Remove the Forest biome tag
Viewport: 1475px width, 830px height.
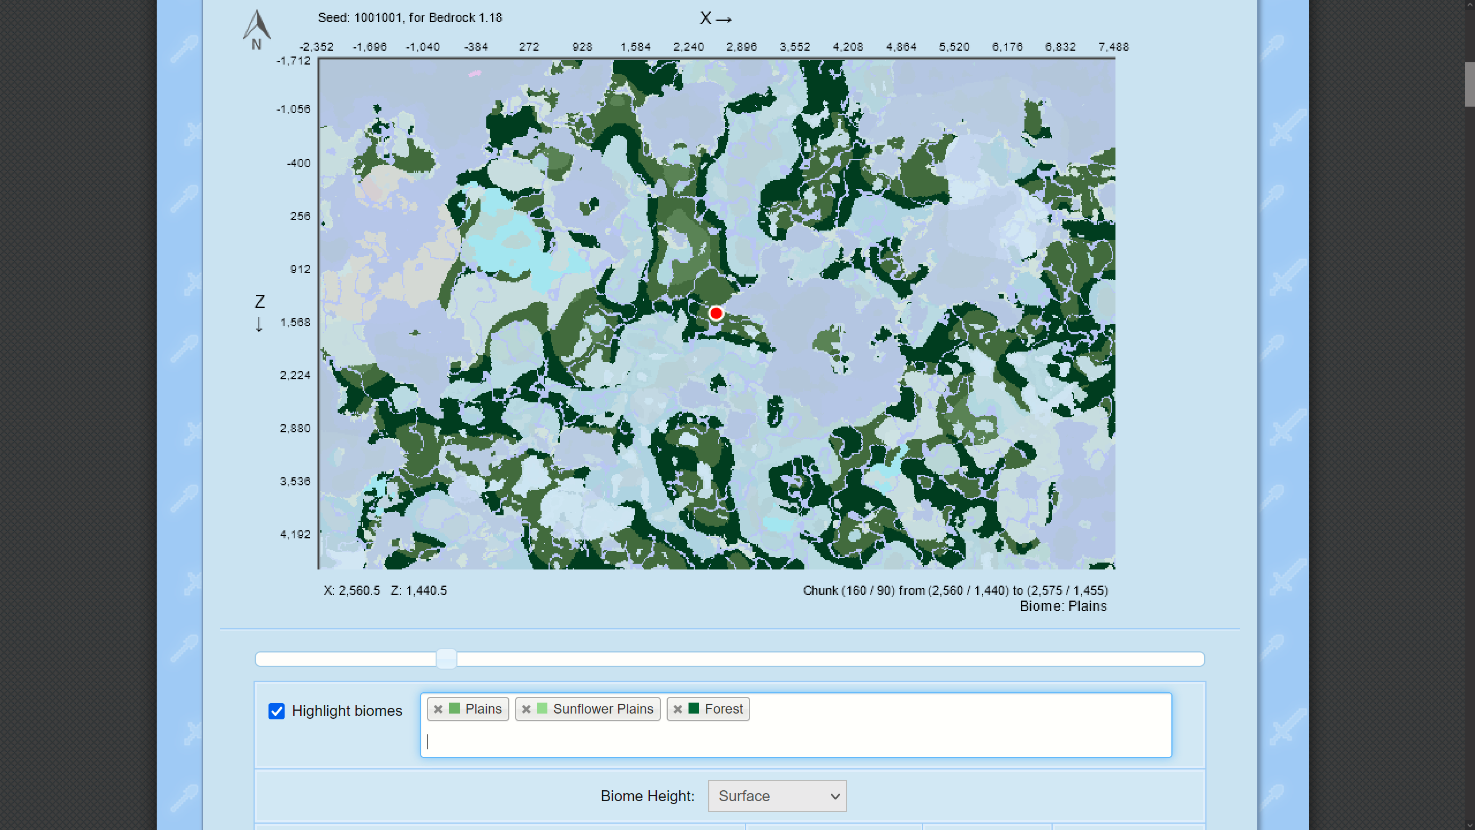[678, 709]
